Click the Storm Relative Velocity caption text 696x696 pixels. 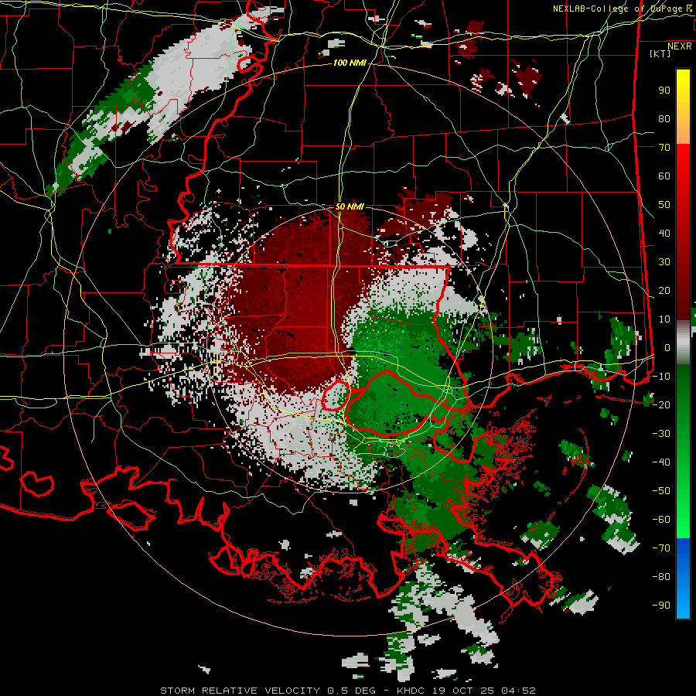click(348, 691)
